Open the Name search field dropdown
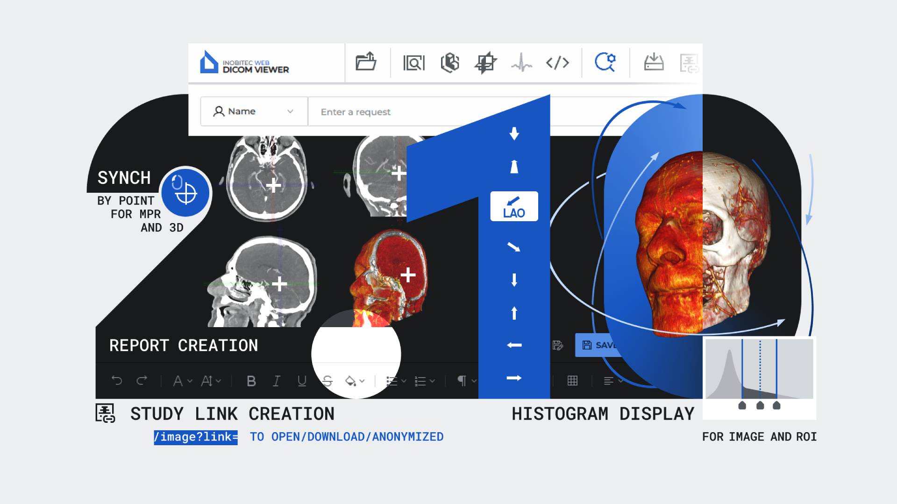This screenshot has width=897, height=504. pyautogui.click(x=290, y=112)
